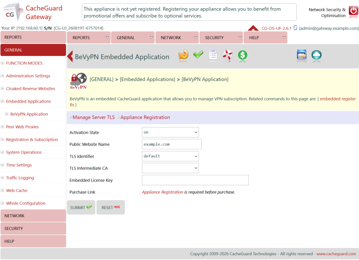Screen dimensions: 359x260
Task: Click the teal cloud upload icon
Action: pos(317,55)
